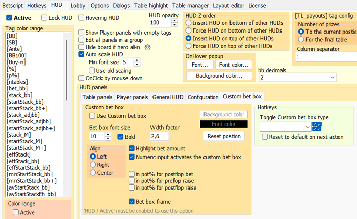This screenshot has height=219, width=357.
Task: Enable Lock HUD checkbox
Action: (44, 18)
